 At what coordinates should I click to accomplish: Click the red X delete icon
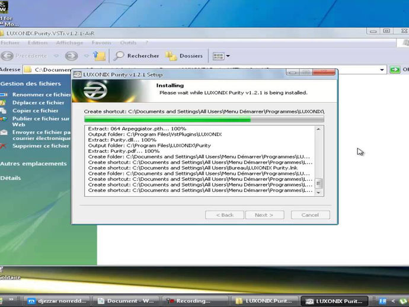3,146
